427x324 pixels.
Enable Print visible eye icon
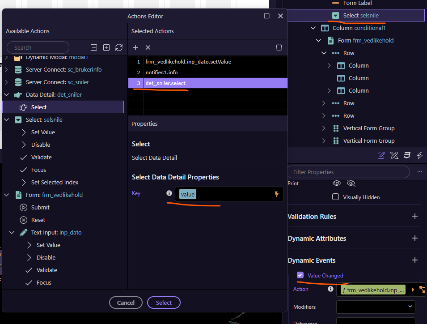(337, 183)
